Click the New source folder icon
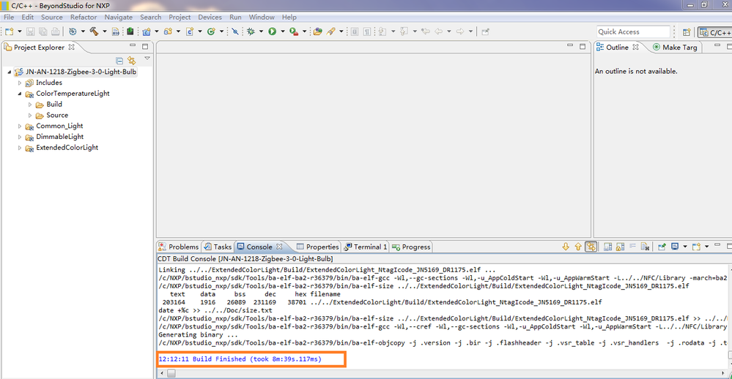Image resolution: width=732 pixels, height=379 pixels. coord(168,31)
